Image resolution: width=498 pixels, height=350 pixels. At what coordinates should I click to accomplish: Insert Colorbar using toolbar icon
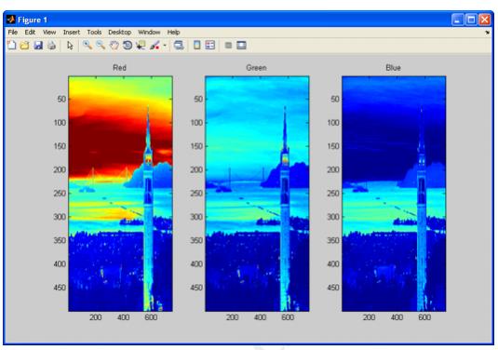tap(197, 46)
